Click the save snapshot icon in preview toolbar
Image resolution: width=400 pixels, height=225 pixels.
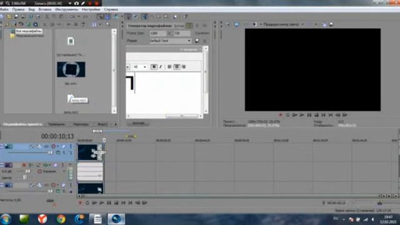(x=331, y=24)
